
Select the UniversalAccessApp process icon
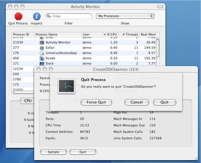tap(42, 53)
